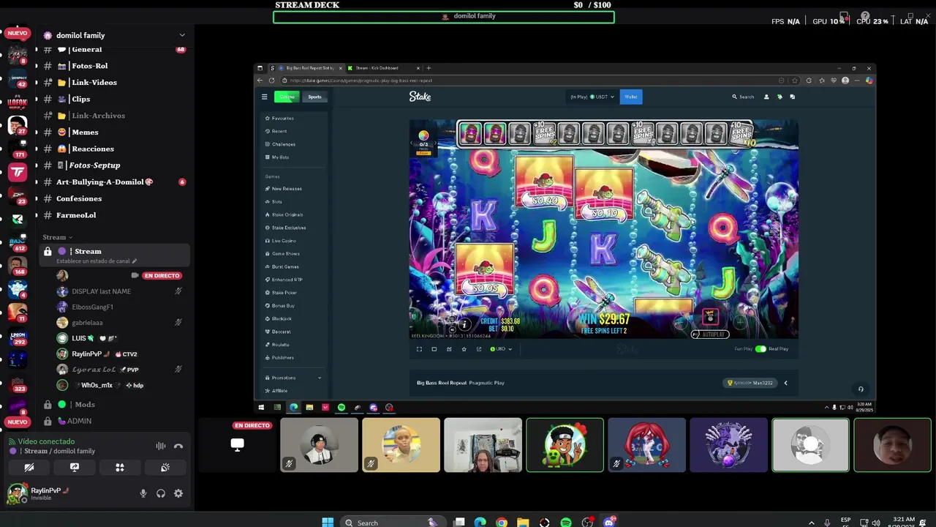The width and height of the screenshot is (936, 527).
Task: Open the Stake search icon
Action: point(735,97)
